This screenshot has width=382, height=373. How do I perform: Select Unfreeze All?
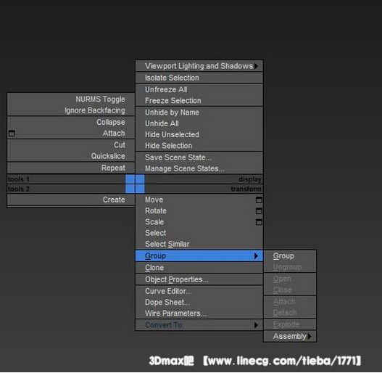pos(199,89)
